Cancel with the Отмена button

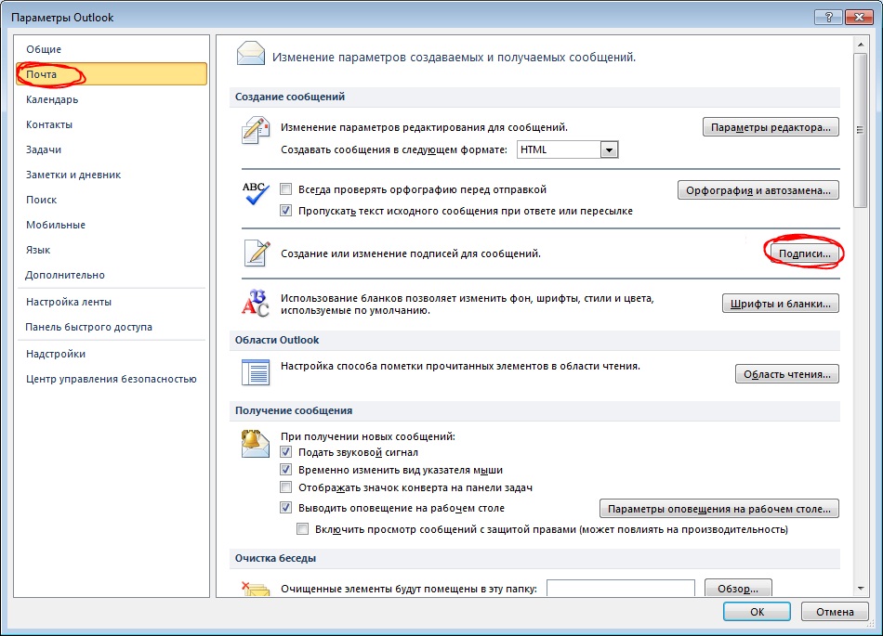(835, 612)
